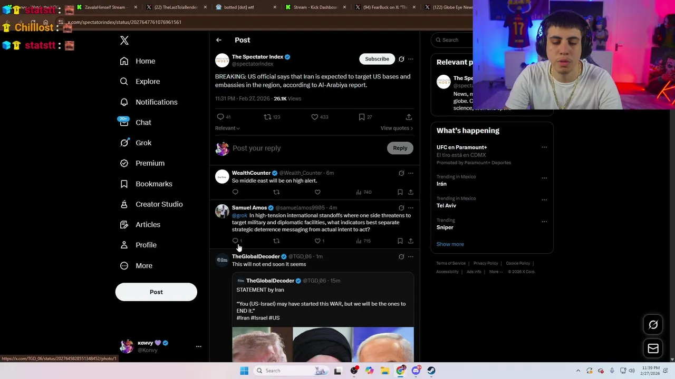675x379 pixels.
Task: Open options for Tel Aviv trending topic
Action: tap(544, 200)
